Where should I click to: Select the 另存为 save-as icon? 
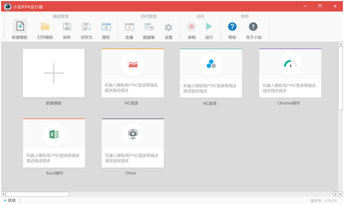pos(86,26)
